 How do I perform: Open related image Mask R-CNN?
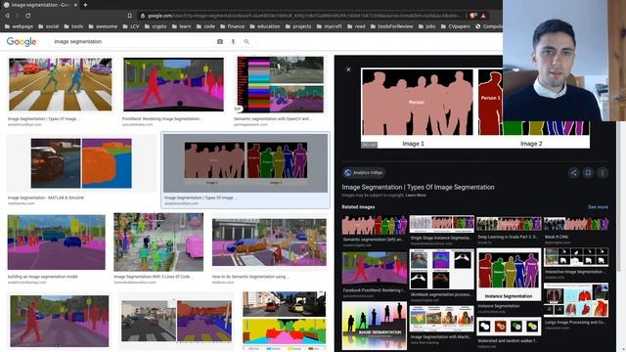point(576,224)
